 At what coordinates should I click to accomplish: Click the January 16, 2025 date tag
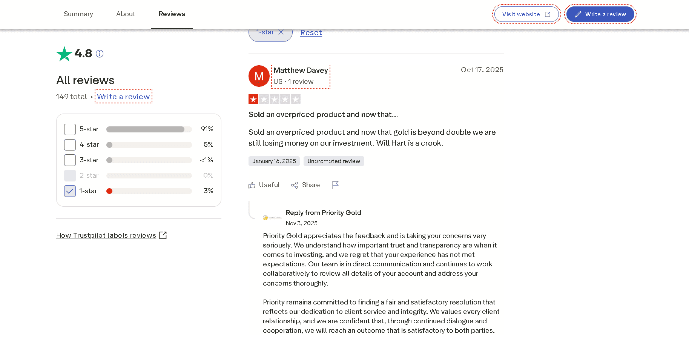click(x=274, y=161)
